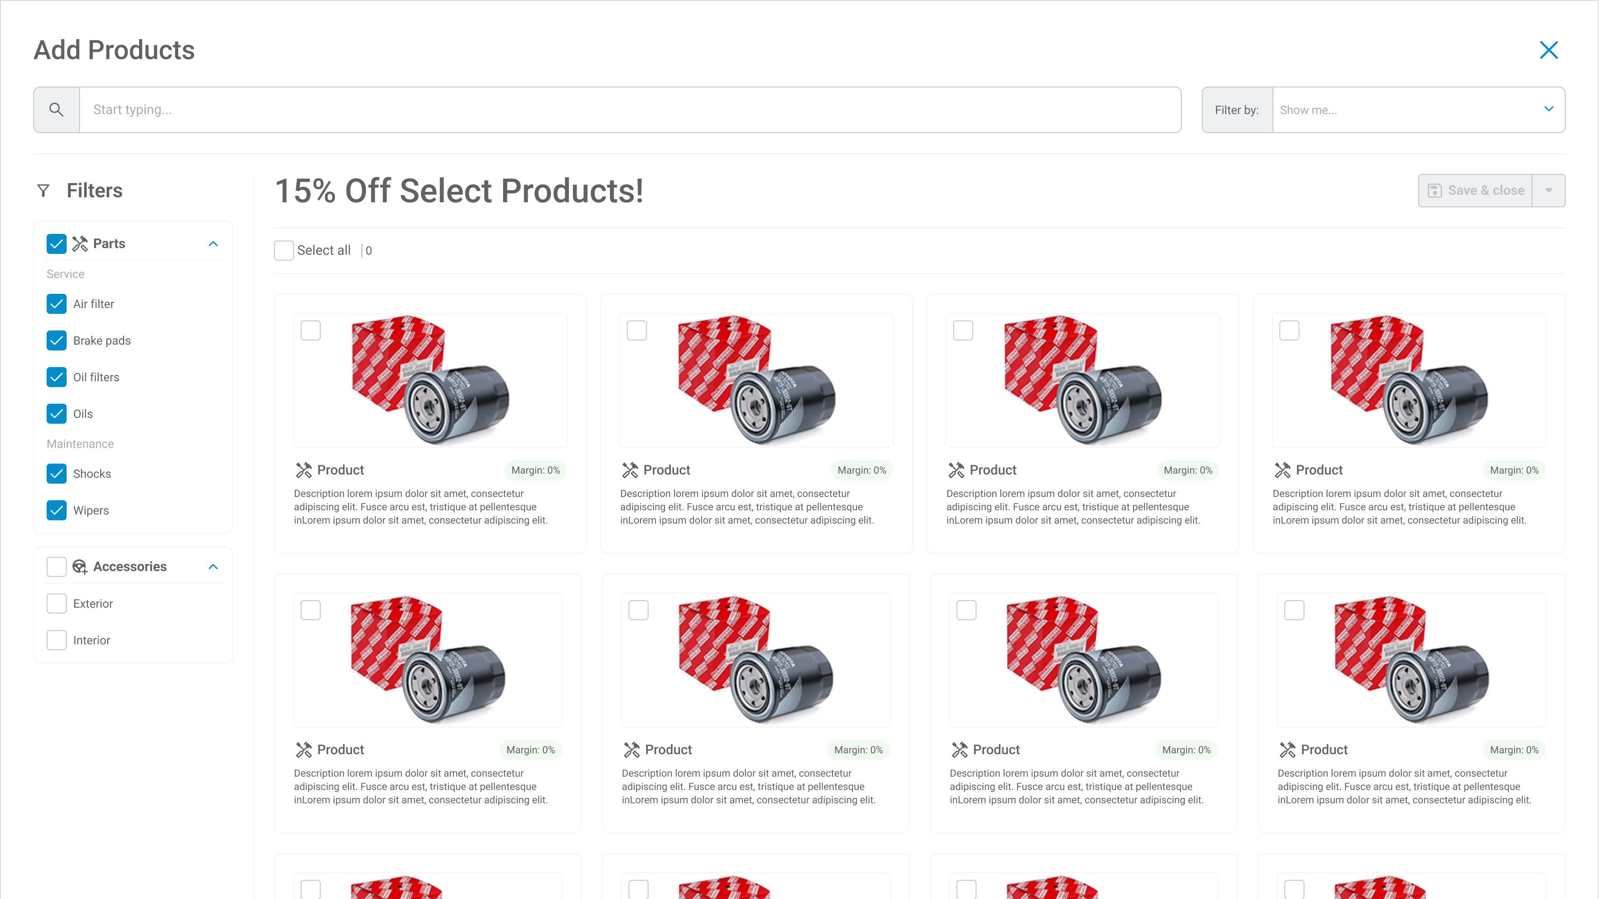Uncheck the Brake pads filter
This screenshot has height=899, width=1599.
57,340
